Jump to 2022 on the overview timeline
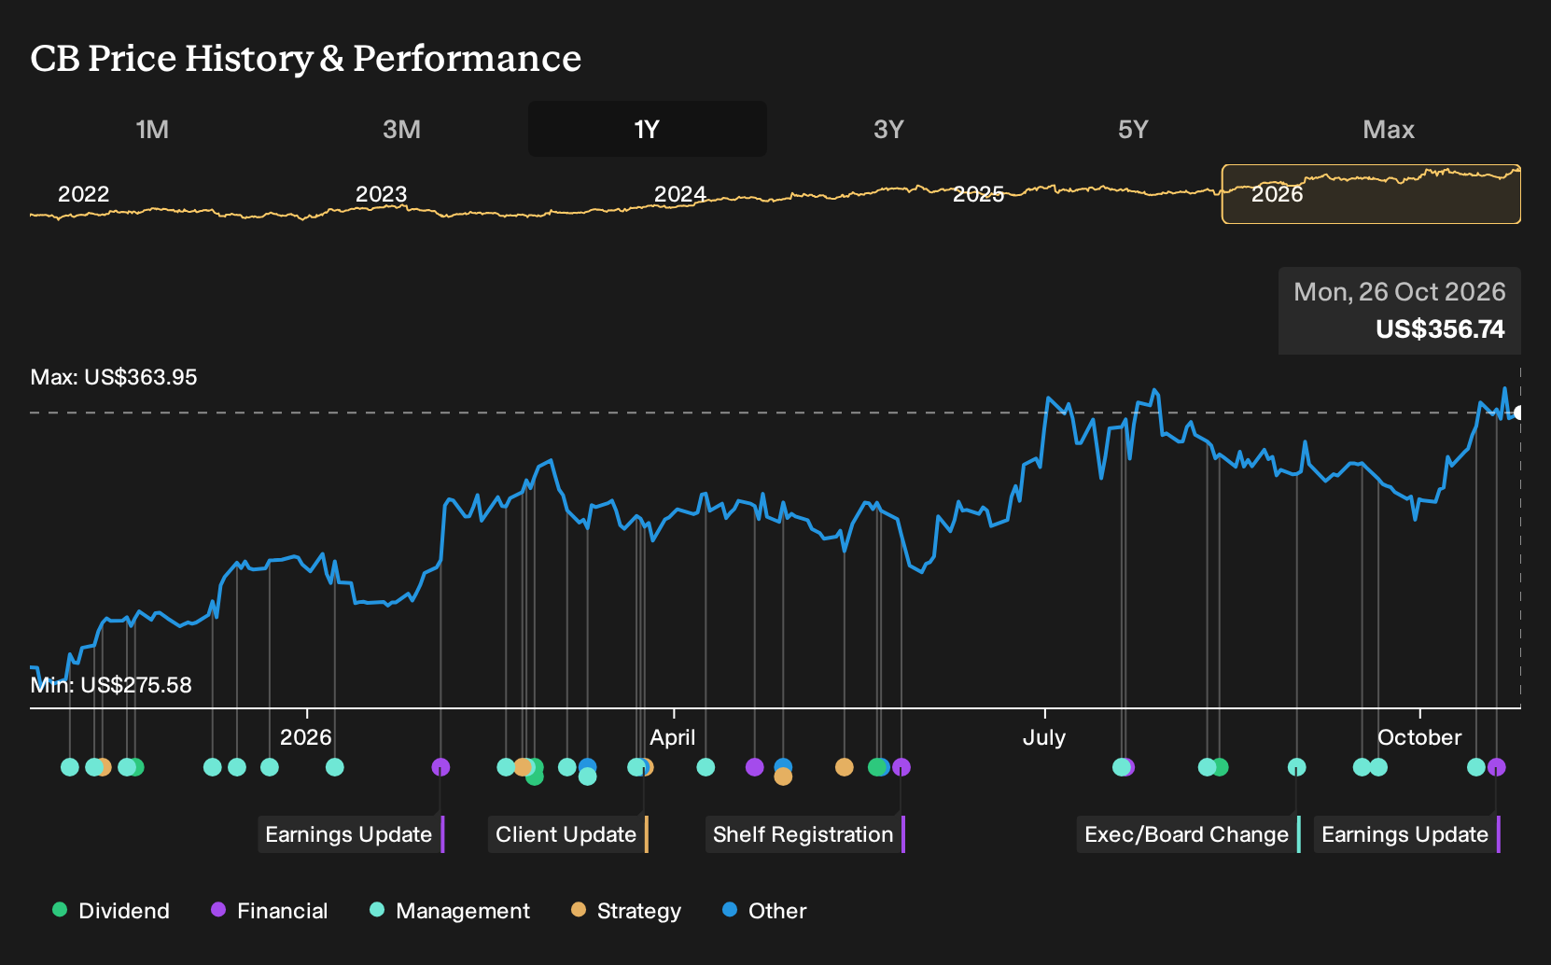This screenshot has width=1551, height=965. point(84,194)
